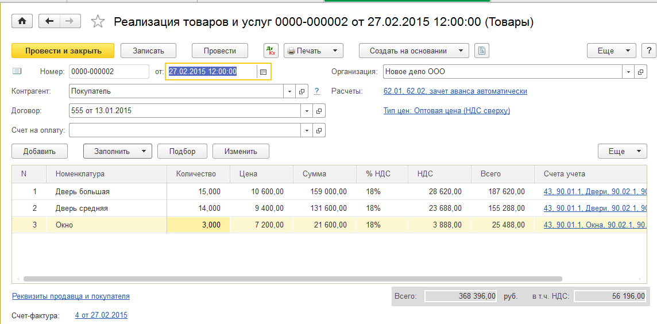Click the Изменить button
The image size is (657, 324).
(241, 151)
